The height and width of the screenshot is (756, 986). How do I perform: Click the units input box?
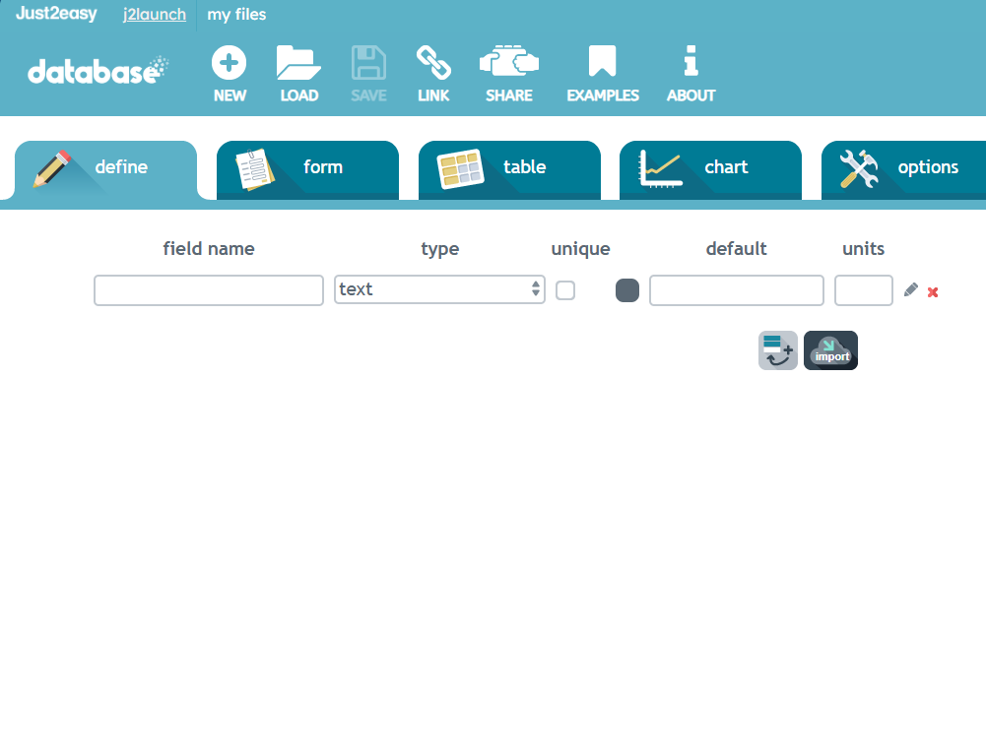[x=864, y=290]
